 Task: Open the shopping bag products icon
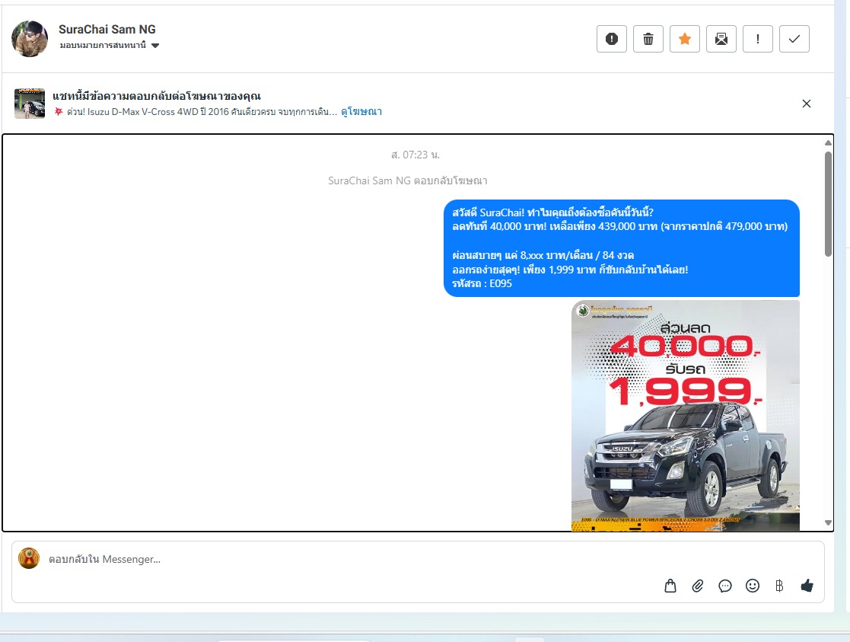click(670, 586)
